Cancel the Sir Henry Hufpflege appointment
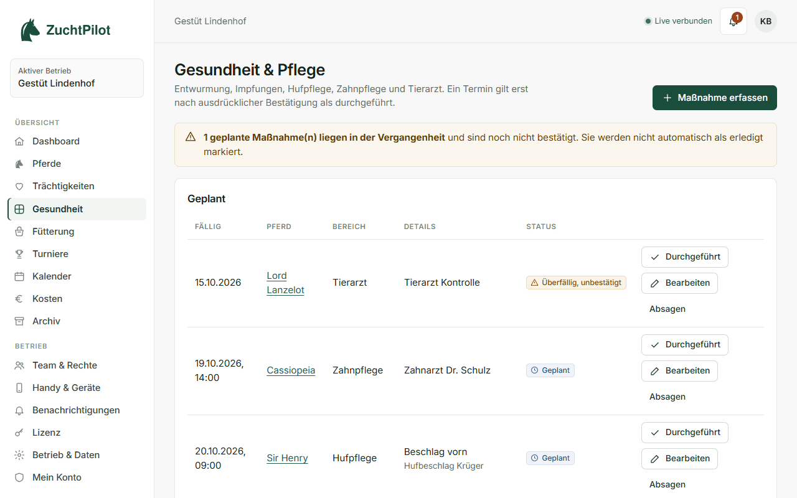 coord(667,484)
